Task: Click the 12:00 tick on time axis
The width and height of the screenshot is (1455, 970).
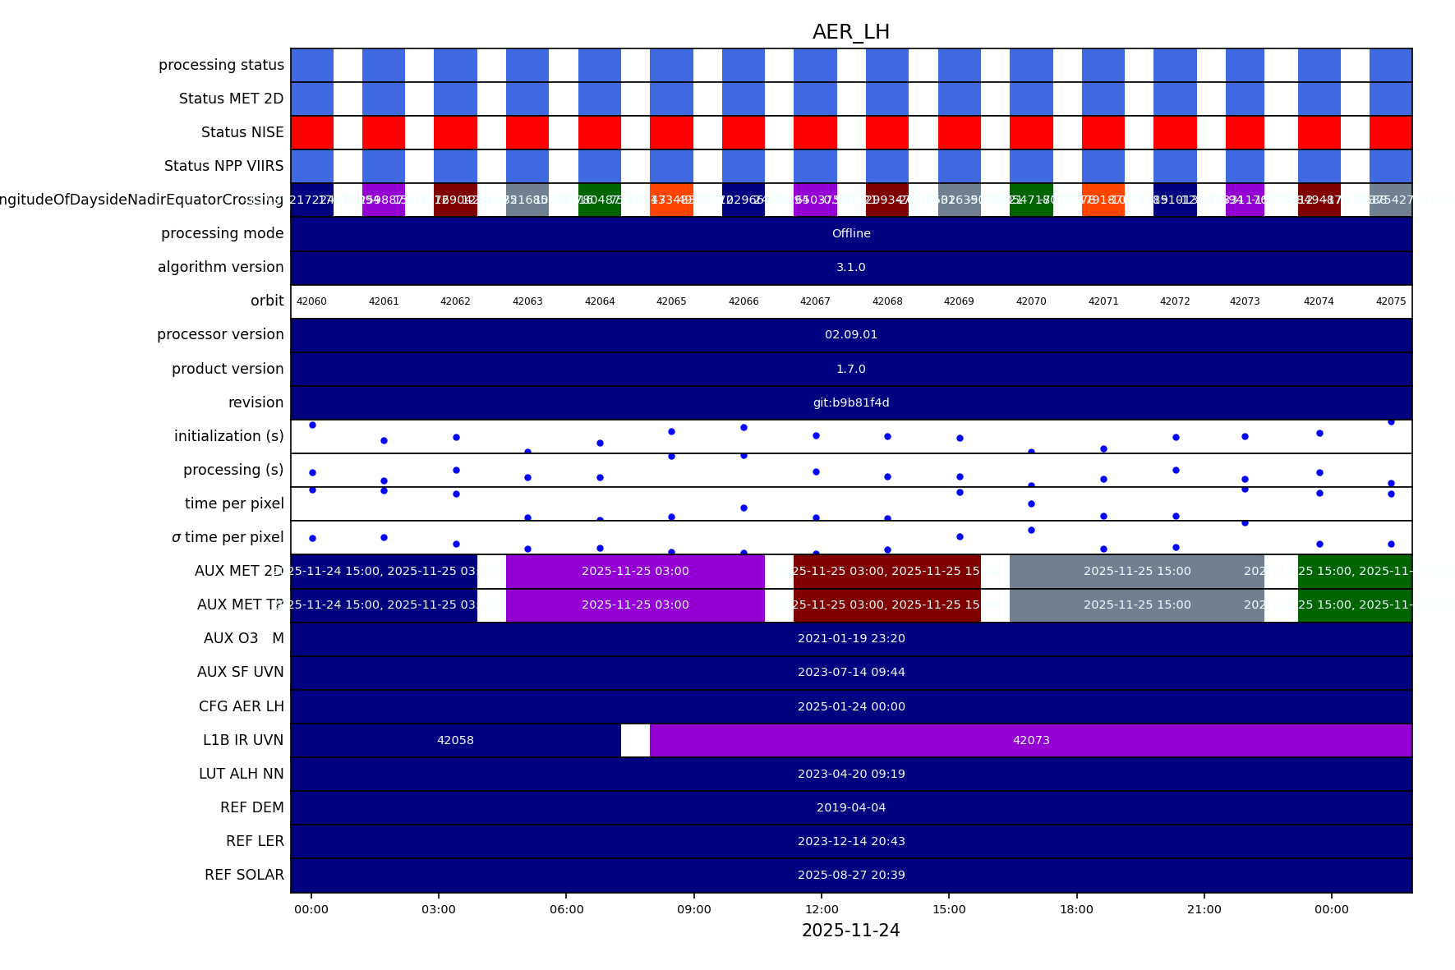Action: tap(822, 909)
